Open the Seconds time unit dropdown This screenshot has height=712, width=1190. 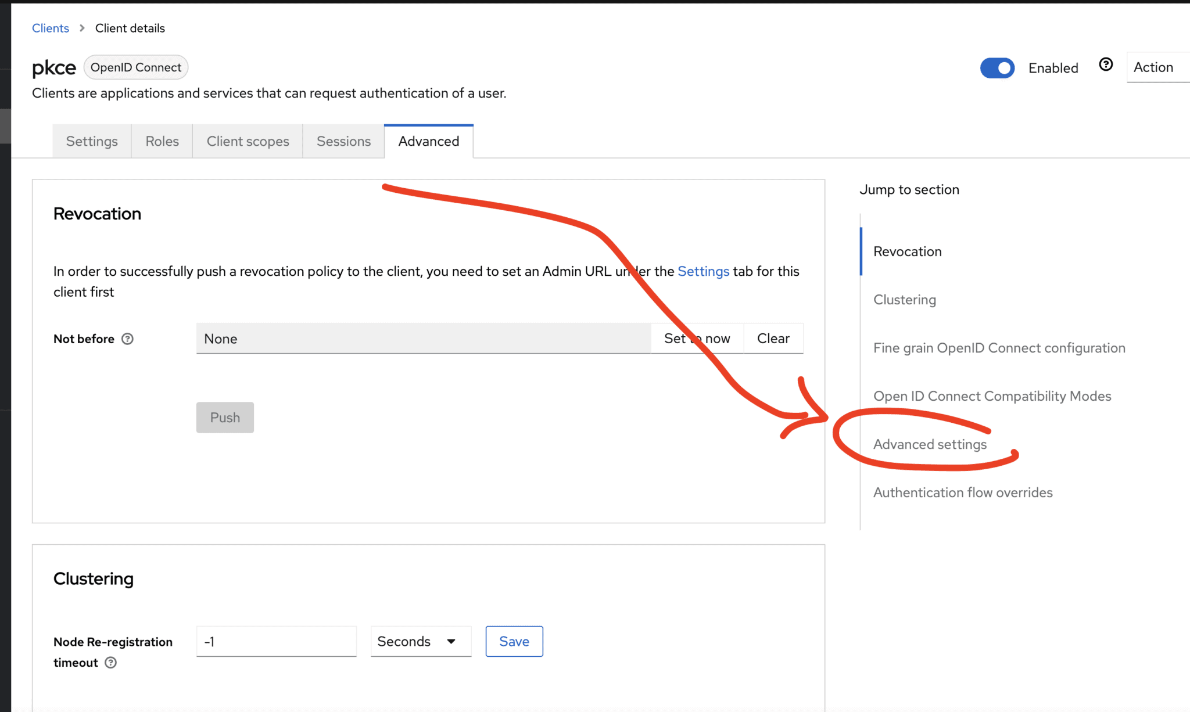pos(420,641)
